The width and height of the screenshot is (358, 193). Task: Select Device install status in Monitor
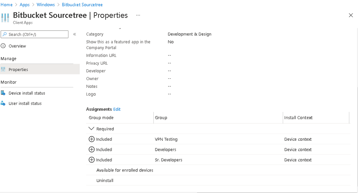[27, 93]
